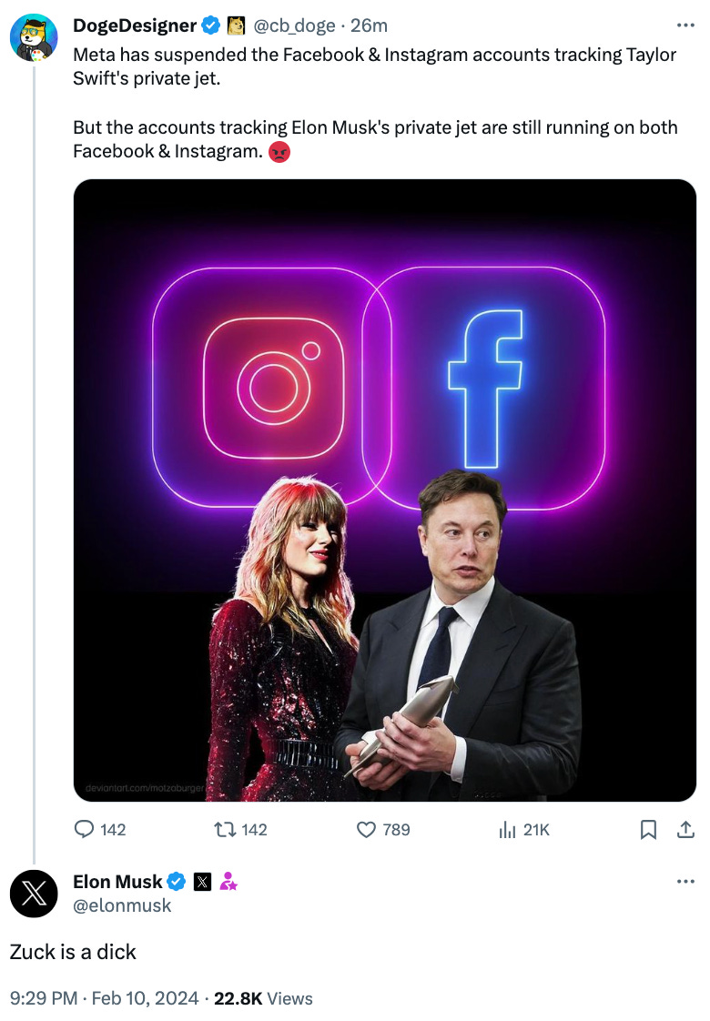Open the @elonmusk handle link

point(122,905)
